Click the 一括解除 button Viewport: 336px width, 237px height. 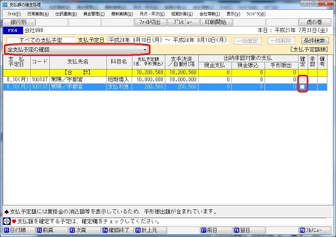(x=282, y=41)
